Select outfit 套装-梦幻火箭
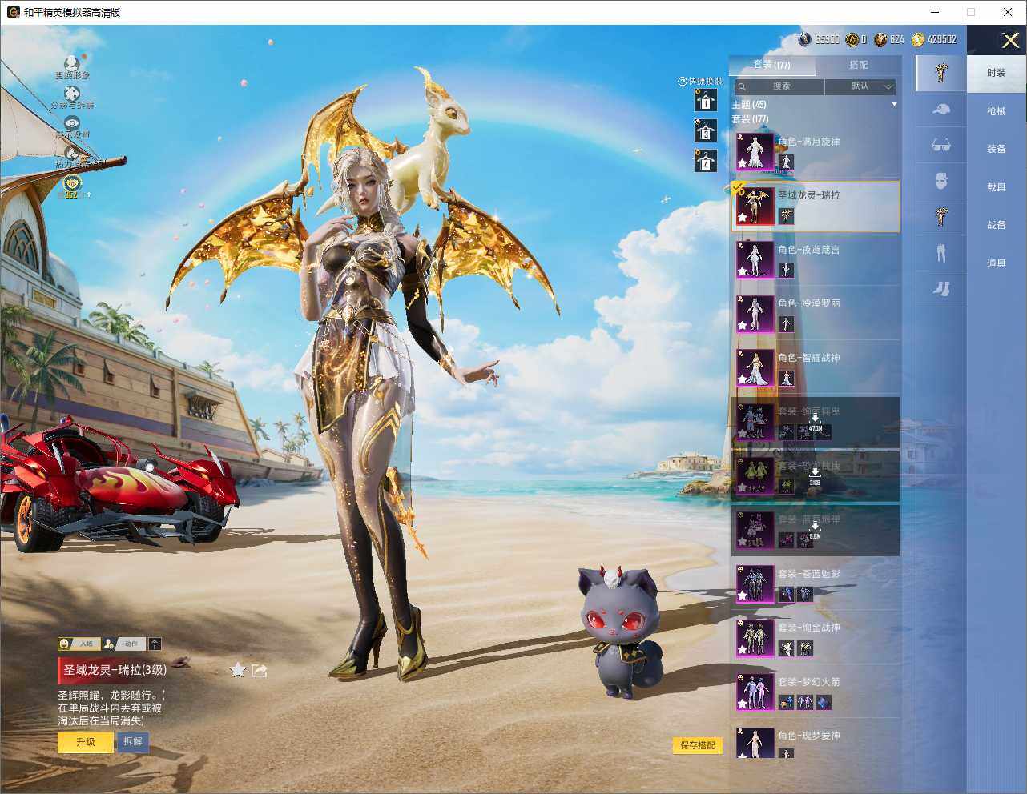1027x794 pixels. pyautogui.click(x=815, y=692)
